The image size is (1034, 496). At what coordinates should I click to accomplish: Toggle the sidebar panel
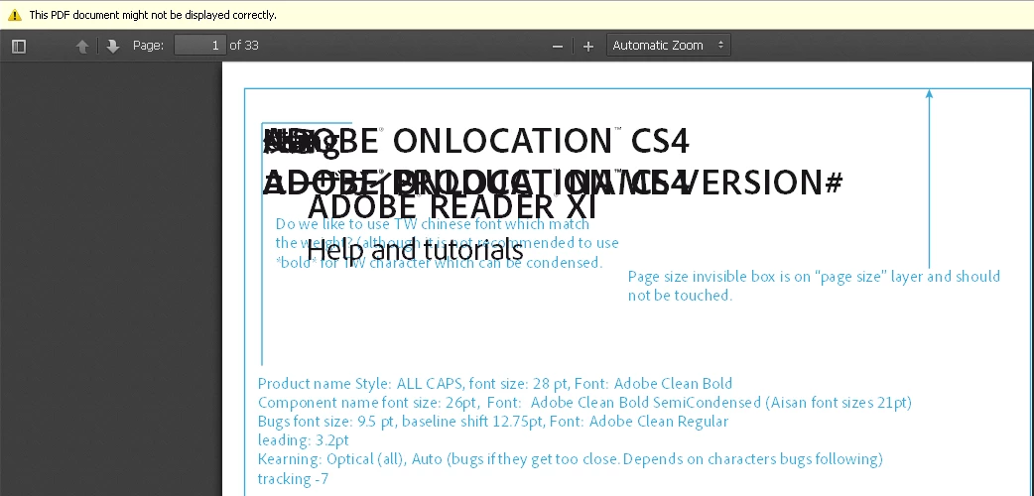(19, 47)
